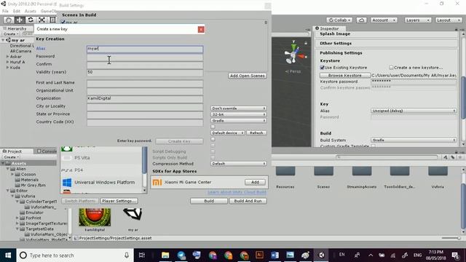Viewport: 466px width, 262px height.
Task: Open the Edit menu
Action: pos(17,11)
